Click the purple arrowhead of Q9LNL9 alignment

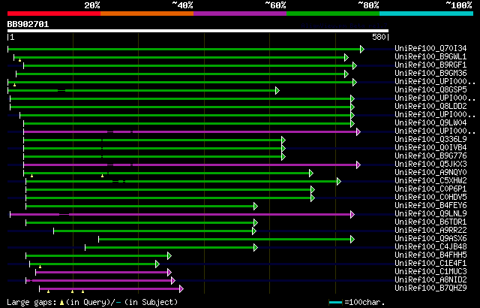pyautogui.click(x=352, y=215)
